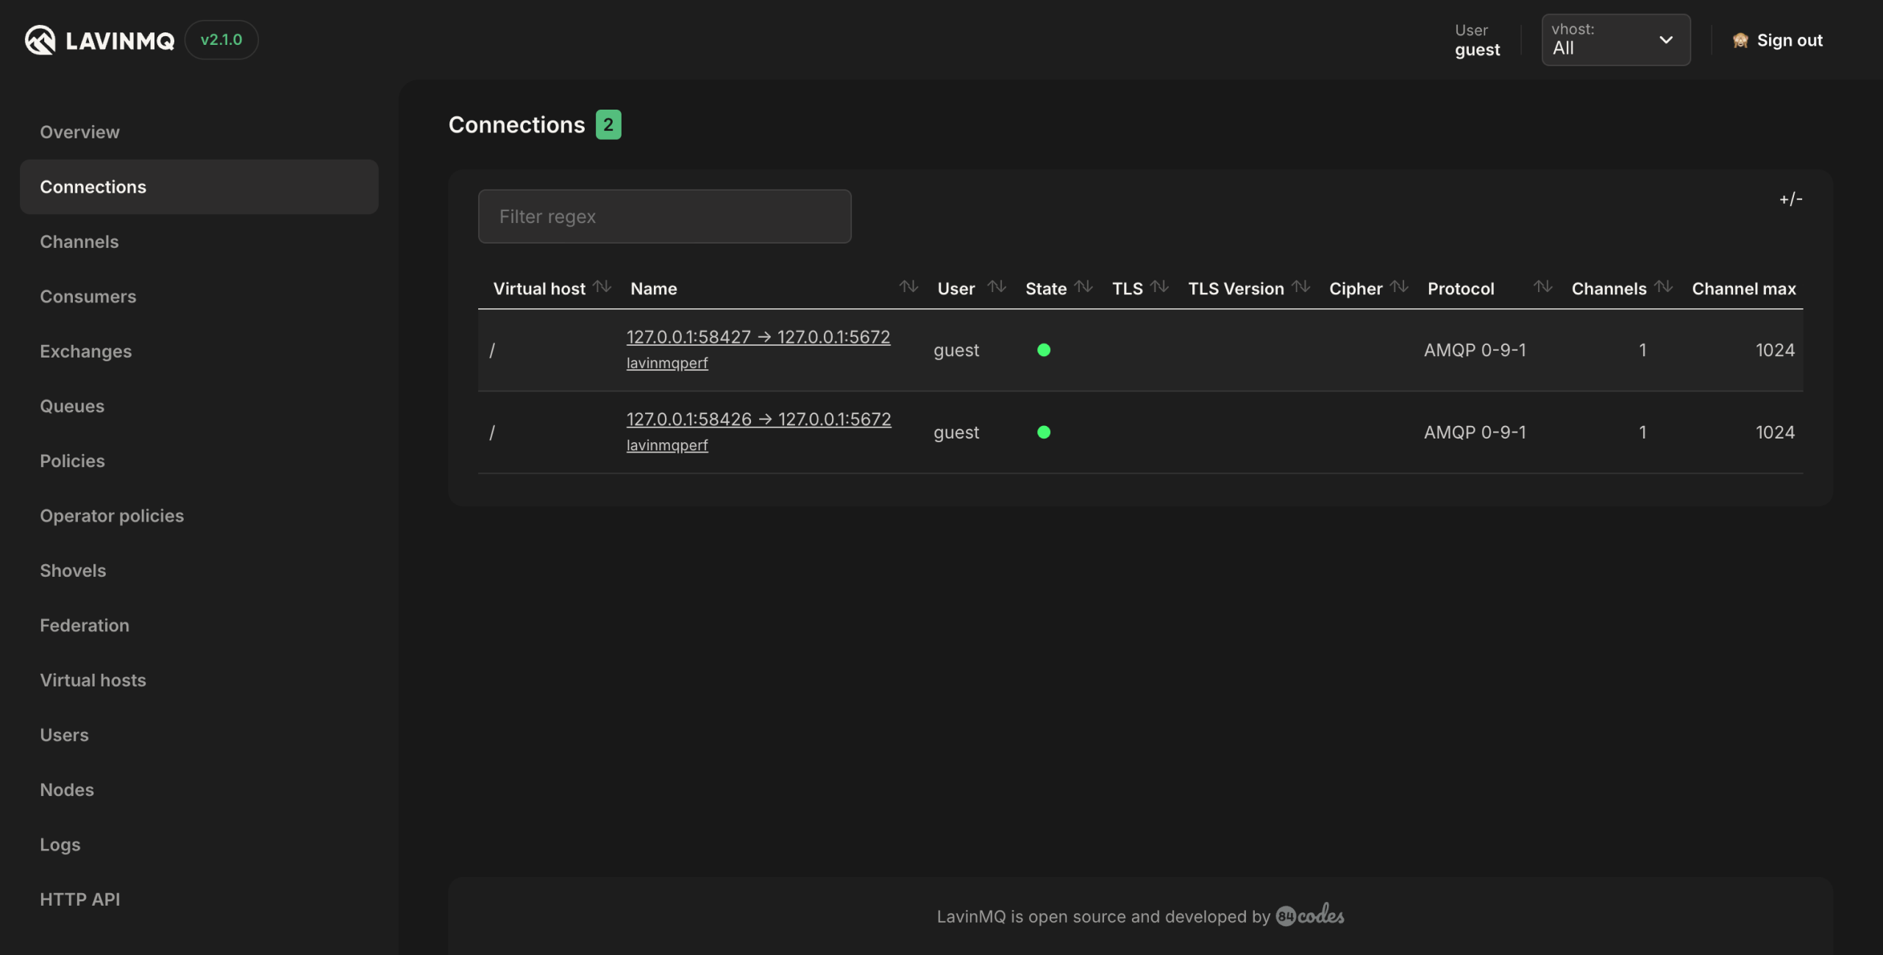
Task: Click the LAVINMQ brand text
Action: coord(120,40)
